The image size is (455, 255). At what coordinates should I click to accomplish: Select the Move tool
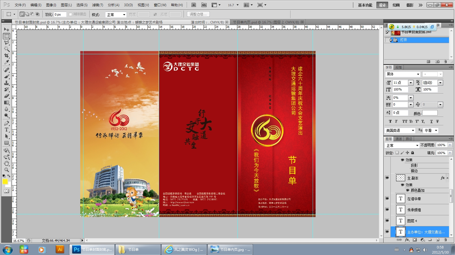pyautogui.click(x=7, y=29)
